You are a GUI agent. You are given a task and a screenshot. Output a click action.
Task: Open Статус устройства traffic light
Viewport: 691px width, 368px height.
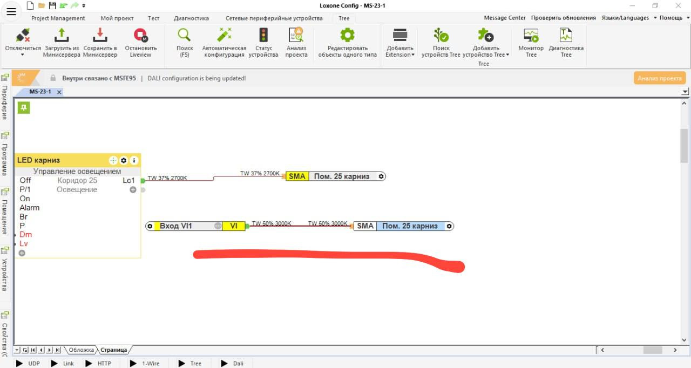263,43
